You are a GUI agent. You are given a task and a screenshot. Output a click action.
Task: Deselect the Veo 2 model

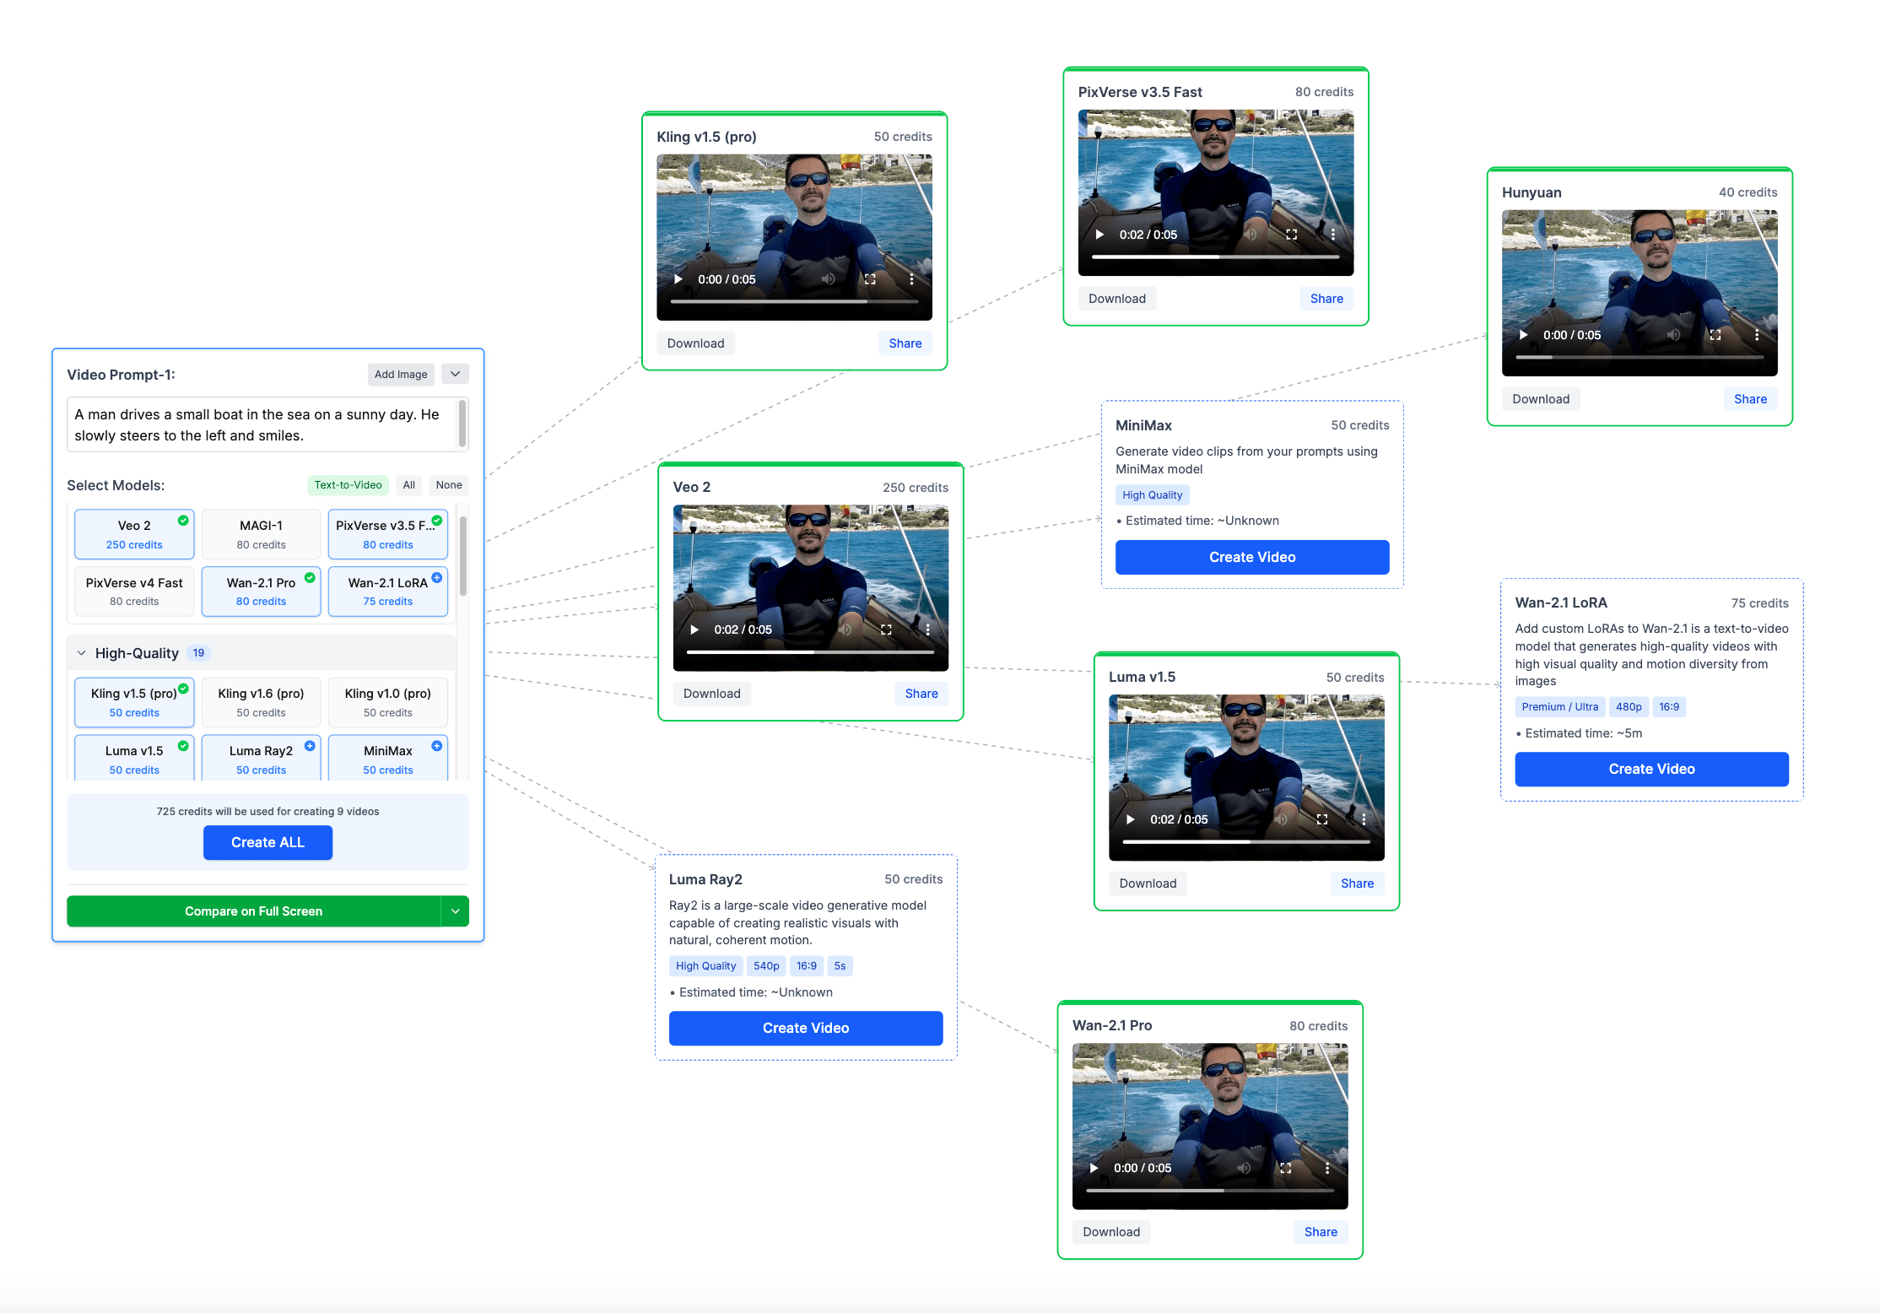point(134,534)
